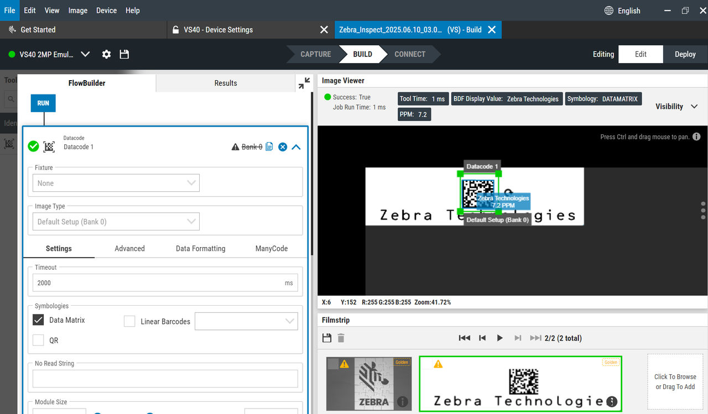Viewport: 708px width, 414px height.
Task: Expand the VS40 2MP Emulator device dropdown
Action: pyautogui.click(x=85, y=54)
